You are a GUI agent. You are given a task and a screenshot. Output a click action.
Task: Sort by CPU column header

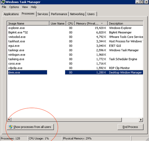coord(70,23)
